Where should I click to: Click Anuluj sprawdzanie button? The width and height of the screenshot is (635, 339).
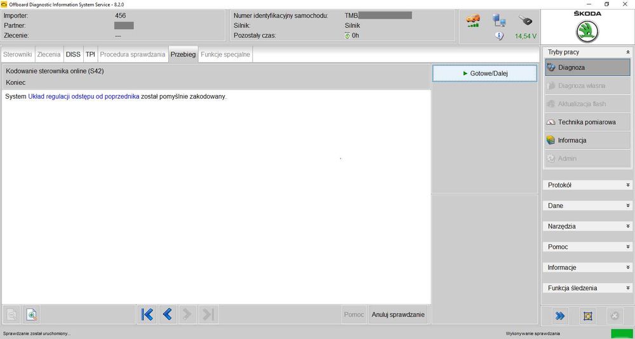coord(398,314)
